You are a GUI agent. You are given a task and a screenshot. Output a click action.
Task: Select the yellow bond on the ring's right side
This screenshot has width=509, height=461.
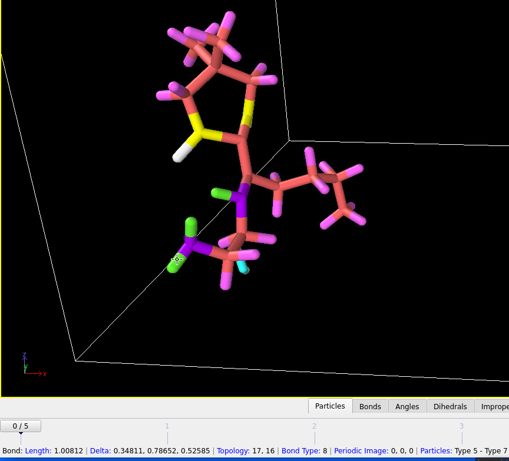(x=247, y=113)
